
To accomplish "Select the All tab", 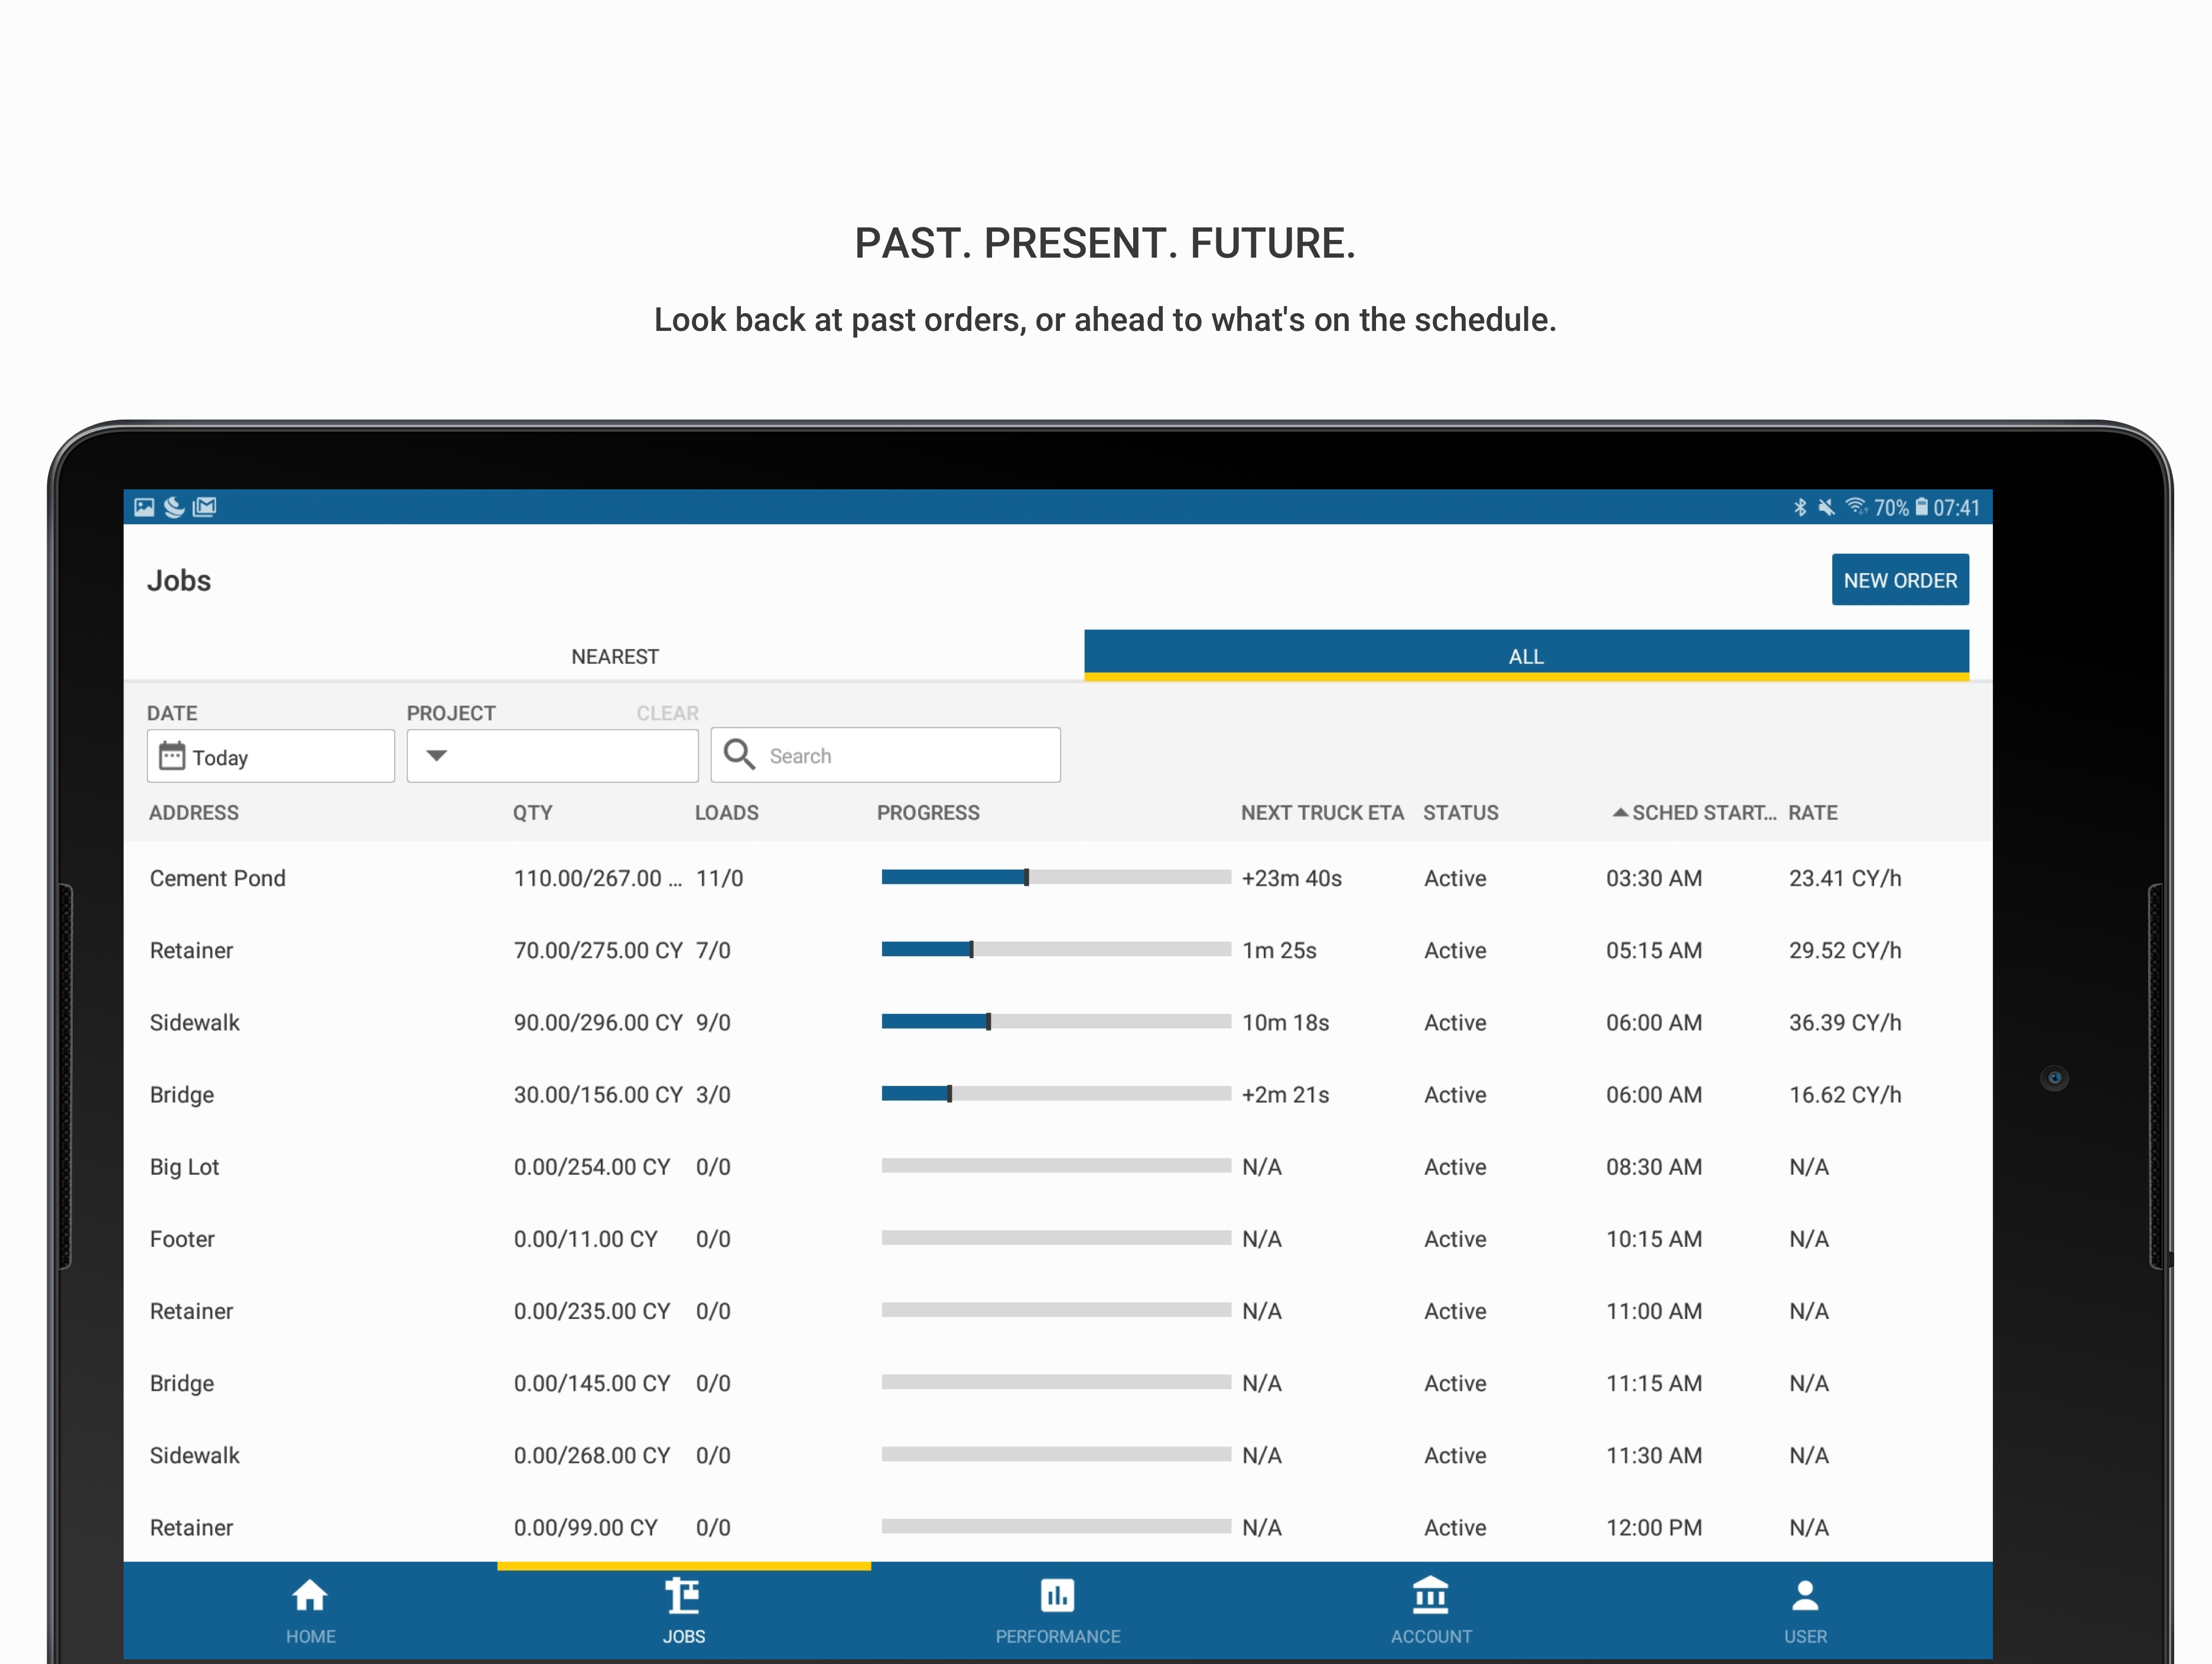I will 1525,656.
